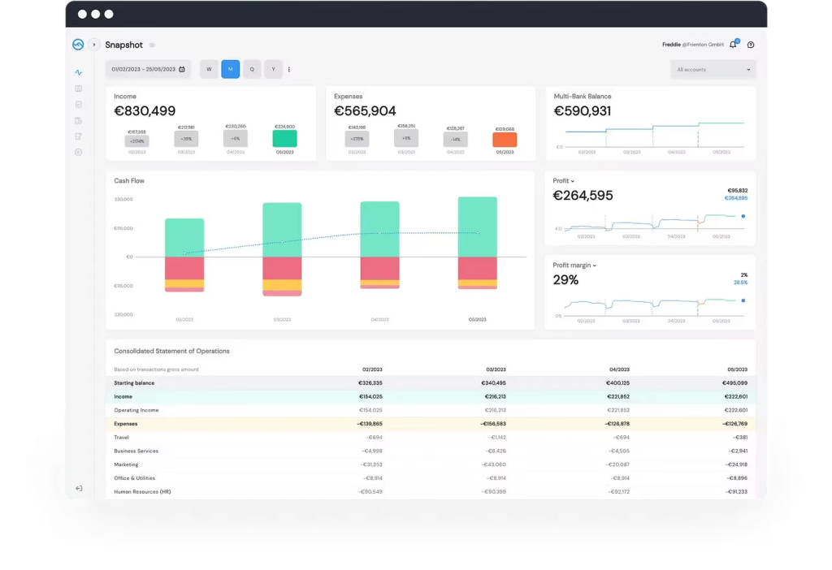Open notifications via the bell icon
832x570 pixels.
(x=733, y=45)
